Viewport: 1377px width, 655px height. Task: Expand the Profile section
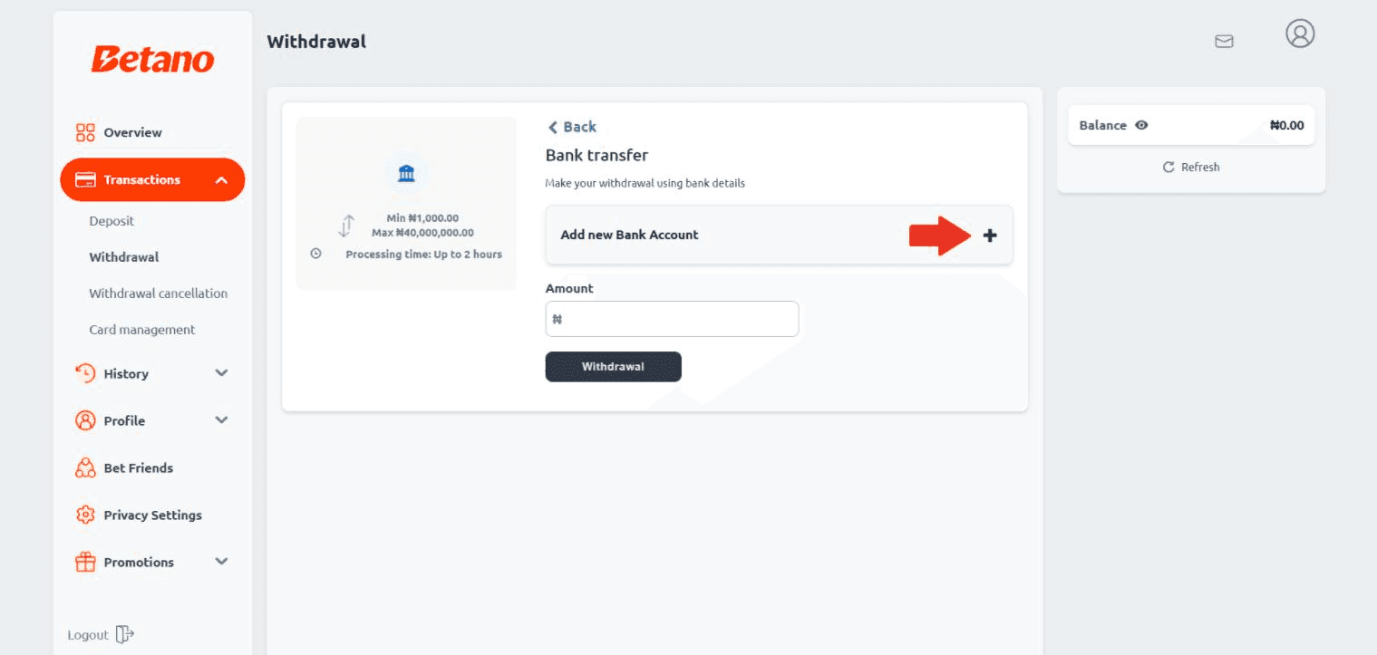[221, 420]
